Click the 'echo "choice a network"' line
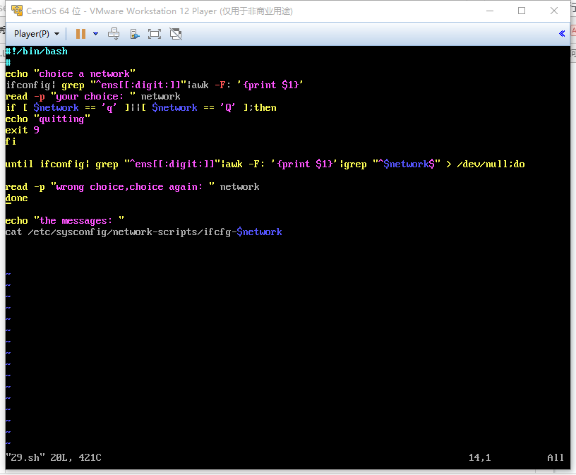 click(x=70, y=74)
